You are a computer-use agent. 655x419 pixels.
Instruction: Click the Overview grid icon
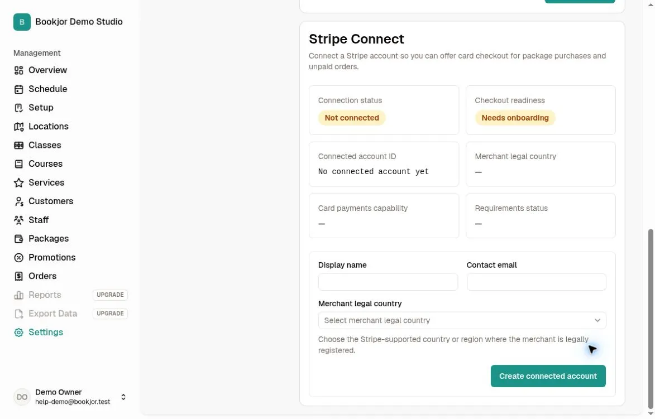click(x=19, y=70)
